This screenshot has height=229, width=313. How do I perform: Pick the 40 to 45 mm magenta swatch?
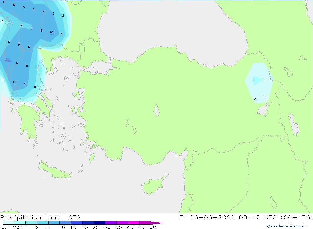pos(134,223)
